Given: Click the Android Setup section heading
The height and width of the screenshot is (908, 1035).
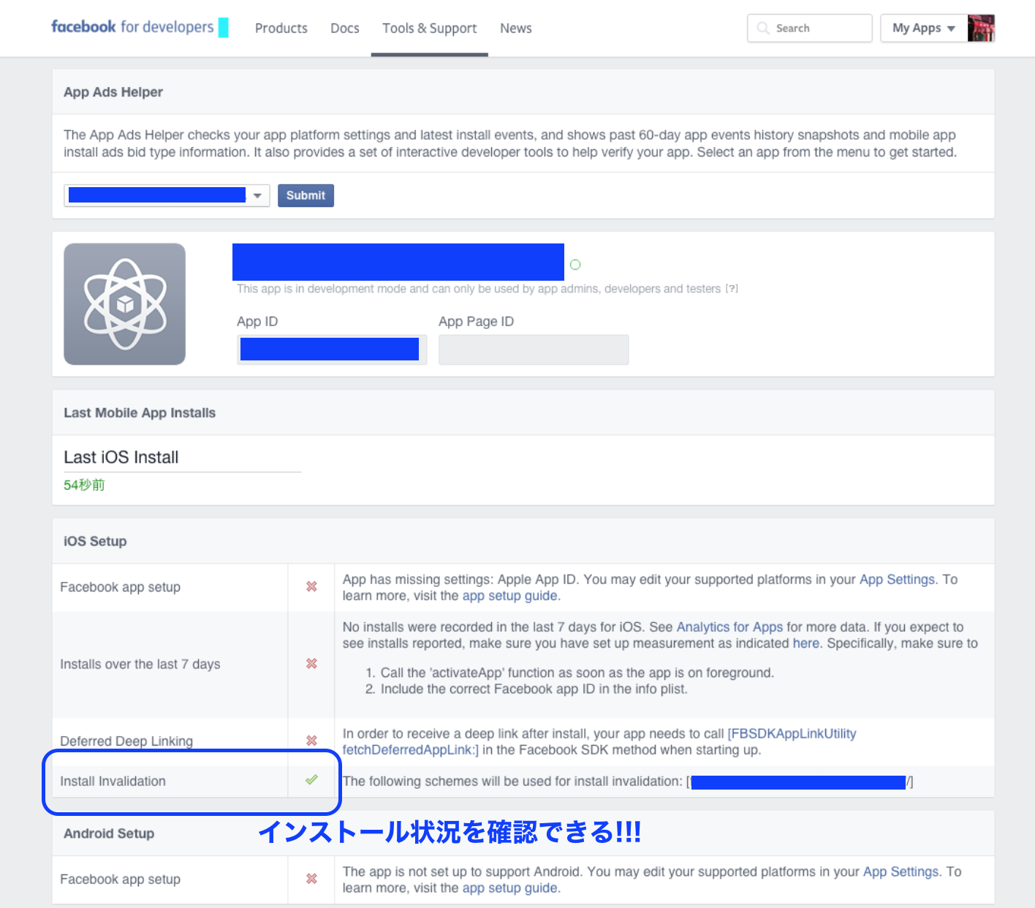Looking at the screenshot, I should (x=109, y=833).
